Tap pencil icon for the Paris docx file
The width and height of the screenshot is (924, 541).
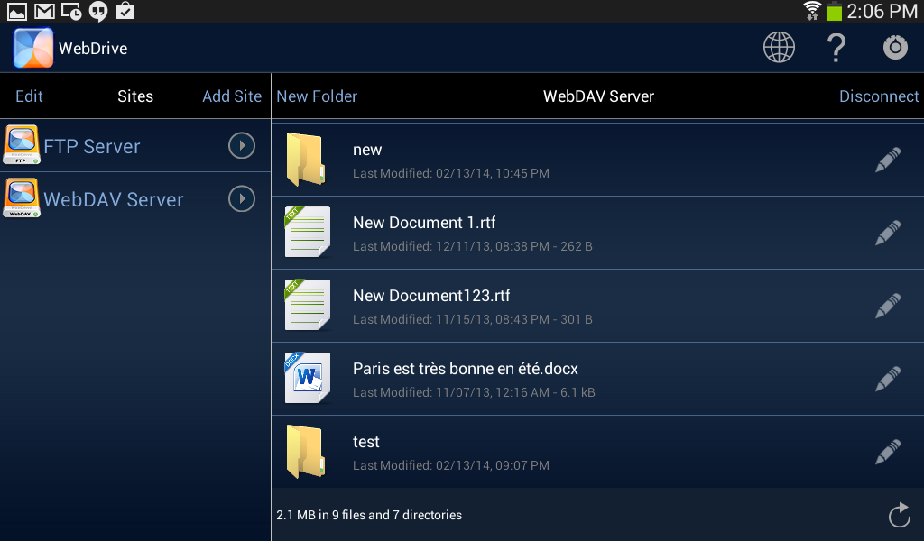[888, 379]
